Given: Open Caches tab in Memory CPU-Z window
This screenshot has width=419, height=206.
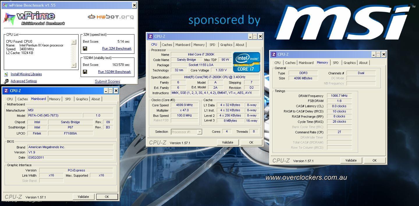Looking at the screenshot, I should tap(290, 63).
